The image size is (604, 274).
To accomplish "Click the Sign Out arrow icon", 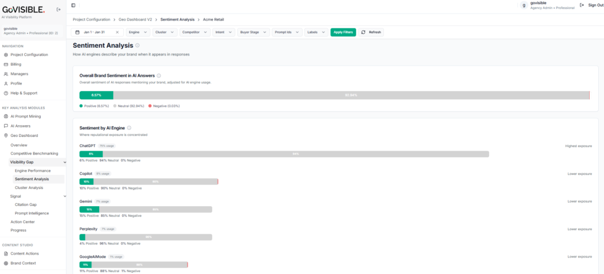I will click(582, 5).
